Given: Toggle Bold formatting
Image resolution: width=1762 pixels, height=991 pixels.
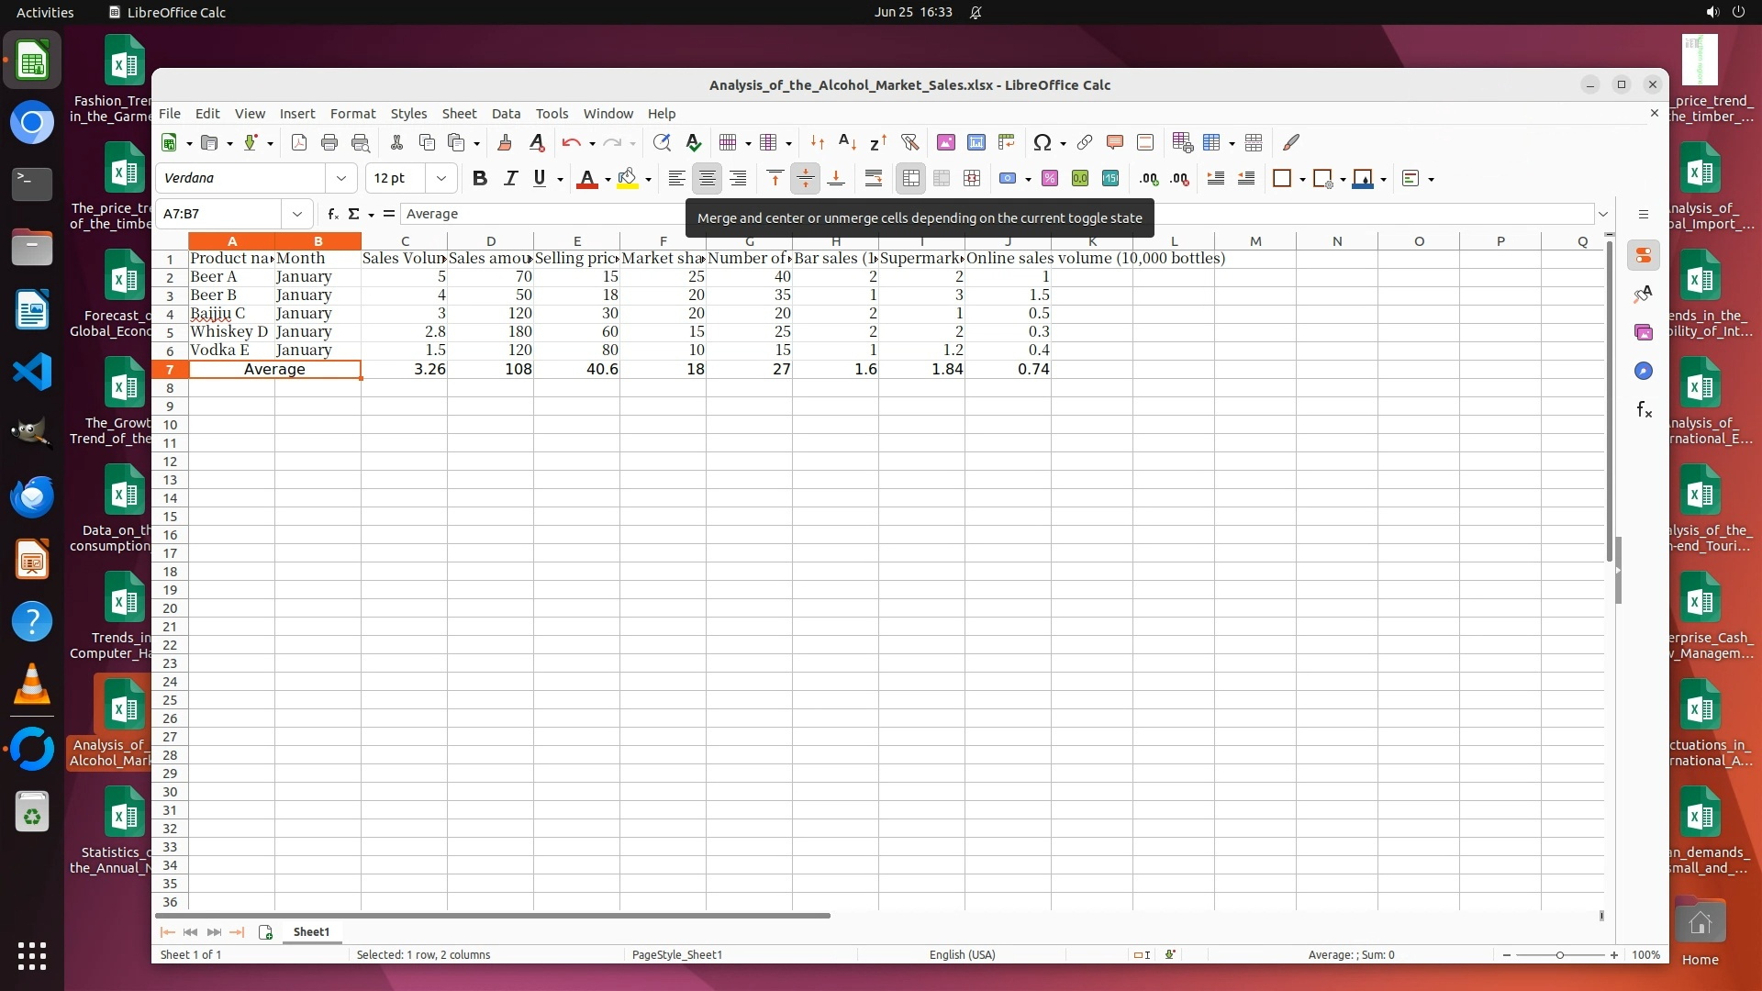Looking at the screenshot, I should 479,179.
